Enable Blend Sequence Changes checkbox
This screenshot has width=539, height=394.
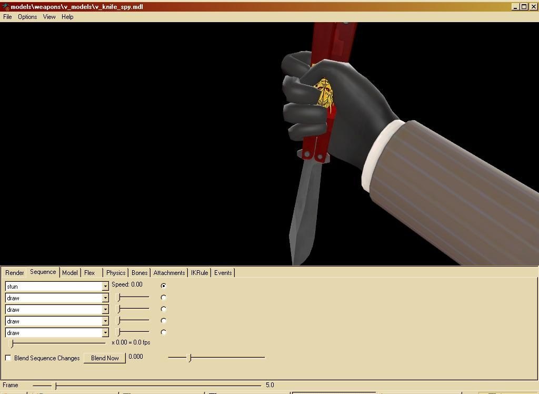tap(8, 358)
